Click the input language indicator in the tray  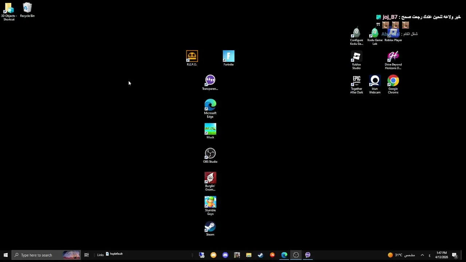430,255
